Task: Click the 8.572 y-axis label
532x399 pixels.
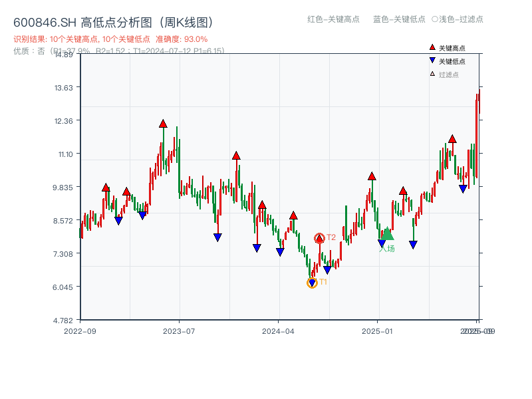Action: 63,221
